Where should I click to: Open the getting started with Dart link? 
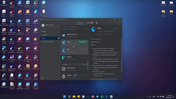pyautogui.click(x=111, y=79)
